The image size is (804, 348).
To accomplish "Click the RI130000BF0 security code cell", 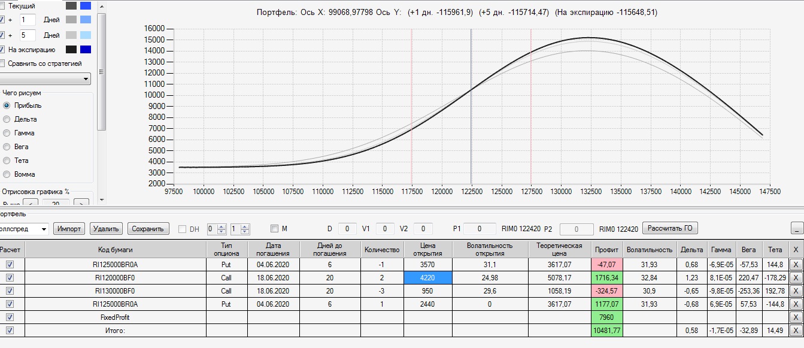I will click(x=116, y=291).
